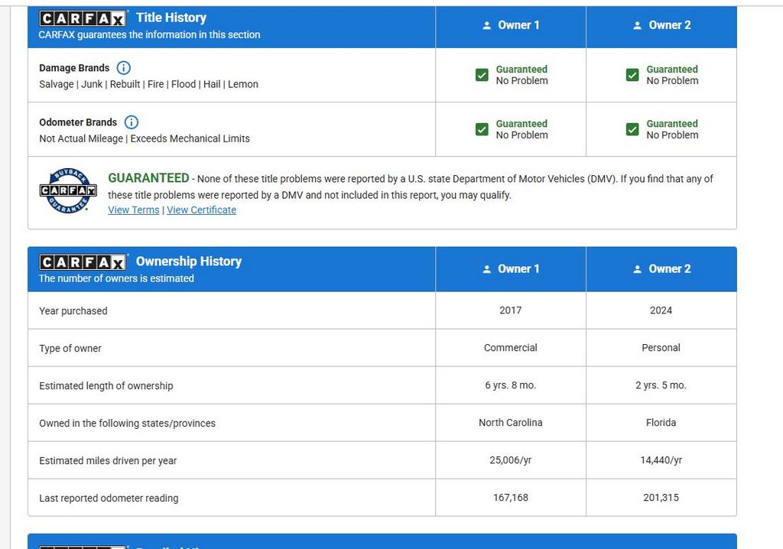Image resolution: width=783 pixels, height=549 pixels.
Task: Click the North Carolina state value
Action: [510, 423]
